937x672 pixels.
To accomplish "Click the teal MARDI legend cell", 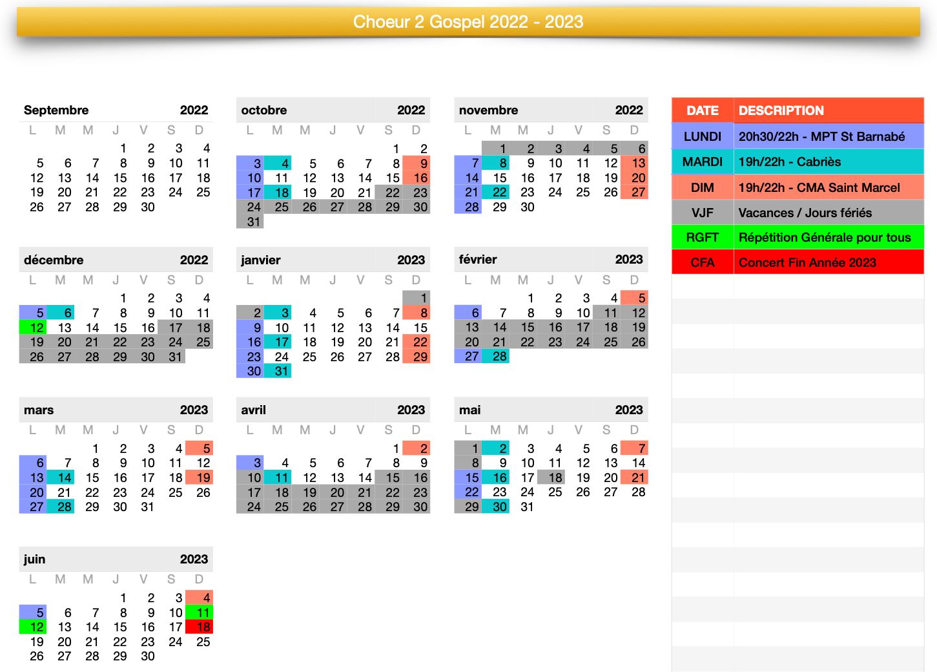I will tap(703, 162).
